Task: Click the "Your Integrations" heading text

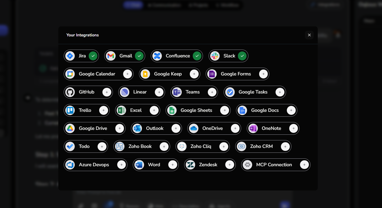Action: 83,35
